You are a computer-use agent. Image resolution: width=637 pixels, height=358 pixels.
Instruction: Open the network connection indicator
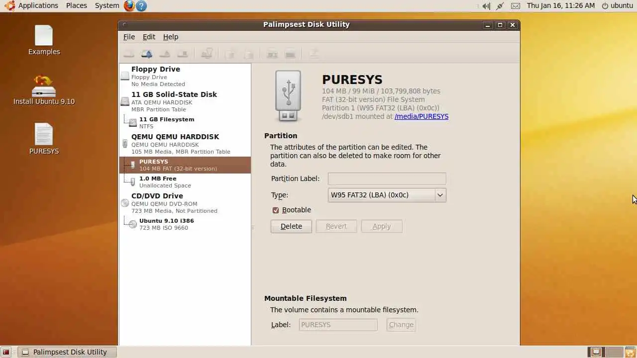click(x=500, y=6)
